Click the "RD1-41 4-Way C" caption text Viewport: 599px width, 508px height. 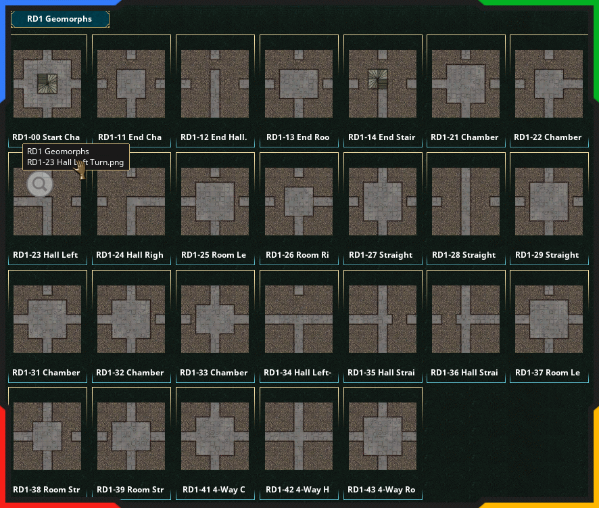(x=214, y=490)
